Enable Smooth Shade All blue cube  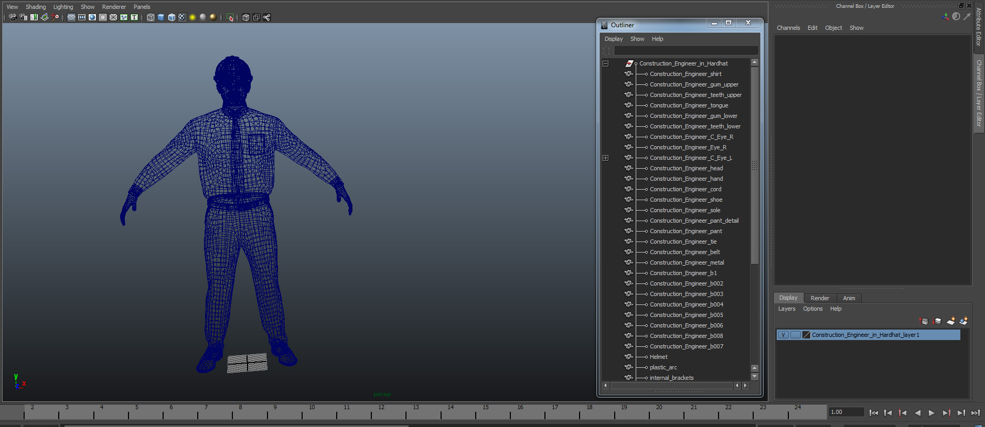point(161,17)
